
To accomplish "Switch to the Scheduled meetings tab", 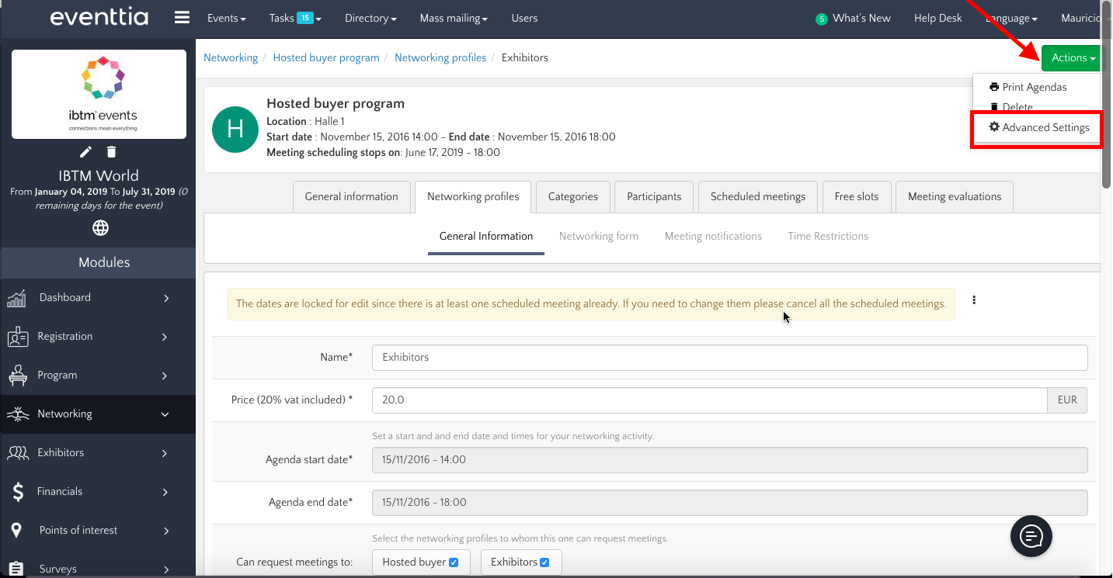I will click(757, 196).
